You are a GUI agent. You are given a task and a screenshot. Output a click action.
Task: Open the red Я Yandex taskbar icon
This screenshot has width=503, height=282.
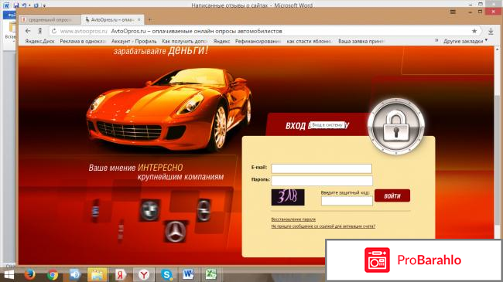pyautogui.click(x=120, y=275)
